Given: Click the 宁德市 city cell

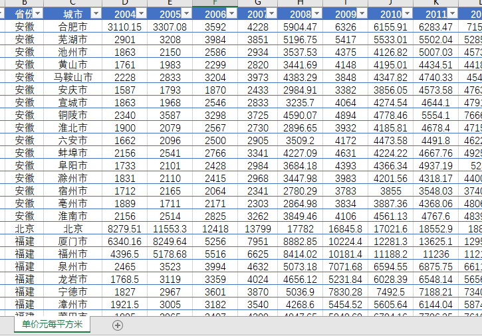Looking at the screenshot, I should click(73, 292).
